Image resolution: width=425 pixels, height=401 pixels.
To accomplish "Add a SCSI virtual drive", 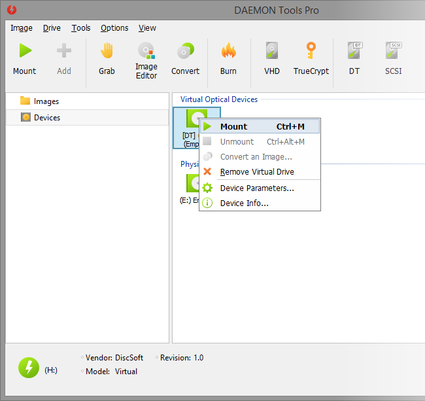I will coord(393,51).
